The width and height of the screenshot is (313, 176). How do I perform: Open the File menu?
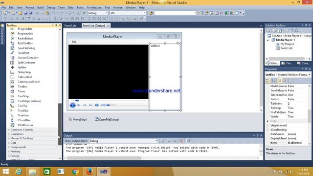tap(3, 7)
